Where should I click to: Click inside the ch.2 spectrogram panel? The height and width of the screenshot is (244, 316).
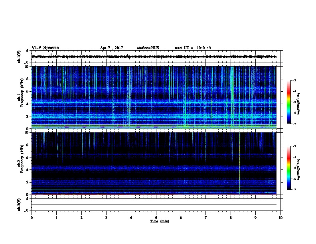(x=154, y=163)
